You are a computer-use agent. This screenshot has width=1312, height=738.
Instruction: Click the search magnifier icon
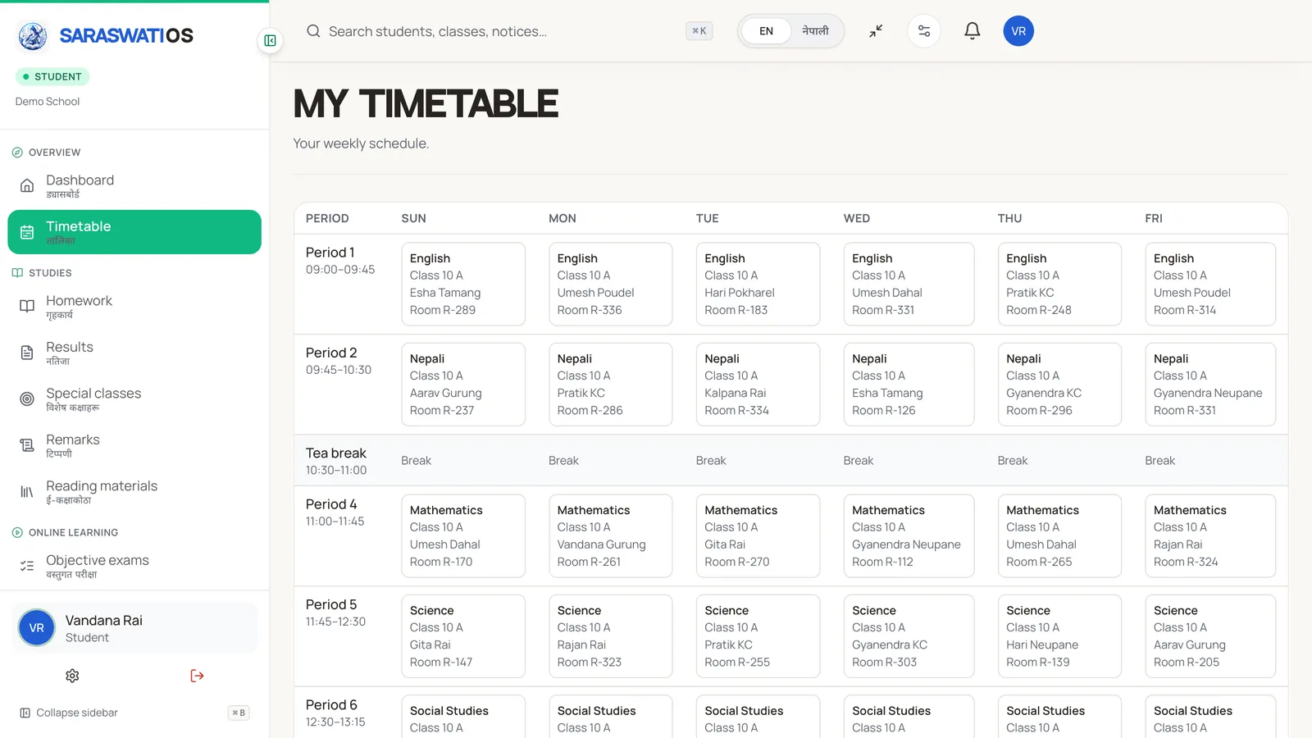(x=313, y=31)
